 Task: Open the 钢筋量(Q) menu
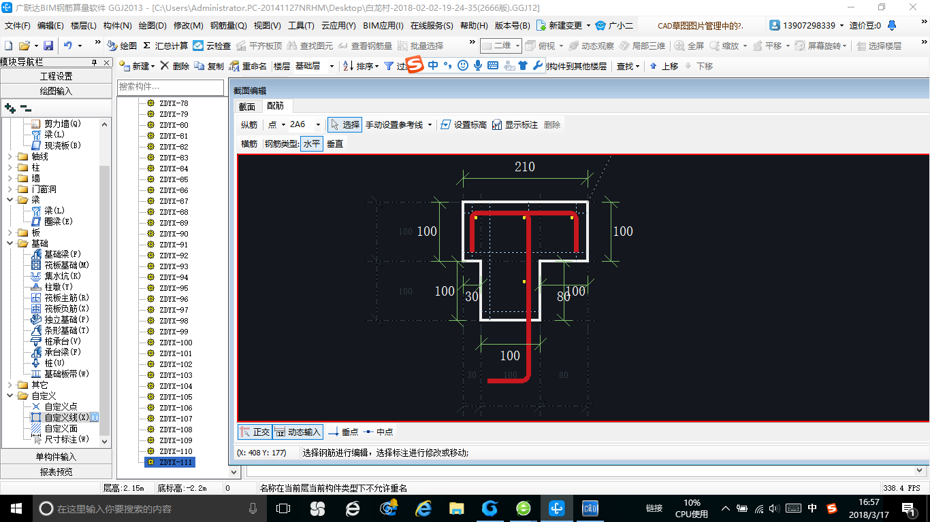228,26
